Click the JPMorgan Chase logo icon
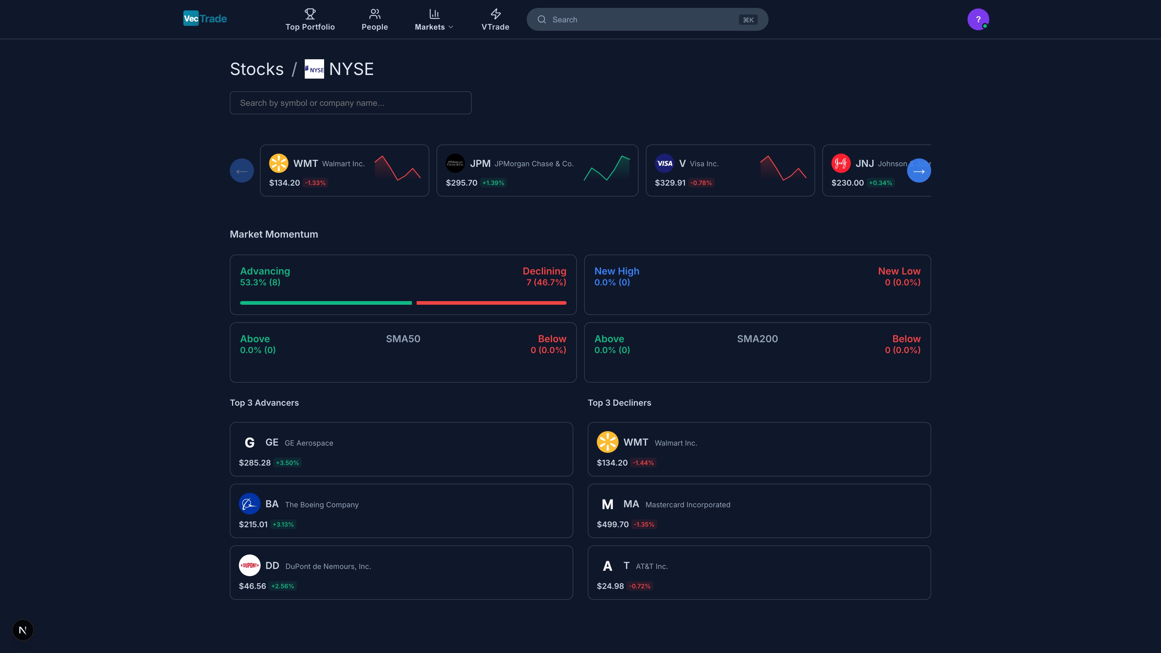The height and width of the screenshot is (653, 1161). tap(455, 163)
